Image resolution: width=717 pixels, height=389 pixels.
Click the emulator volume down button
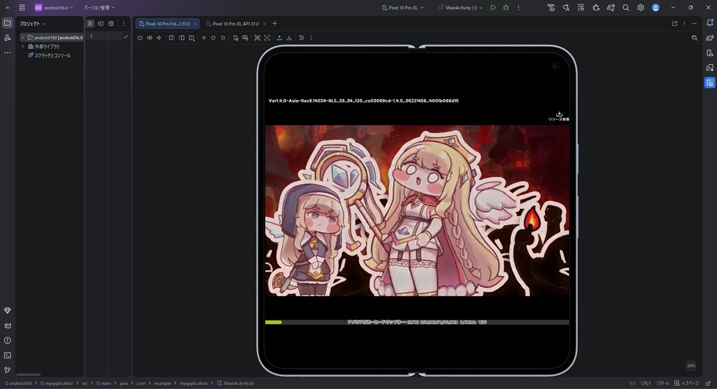(159, 38)
